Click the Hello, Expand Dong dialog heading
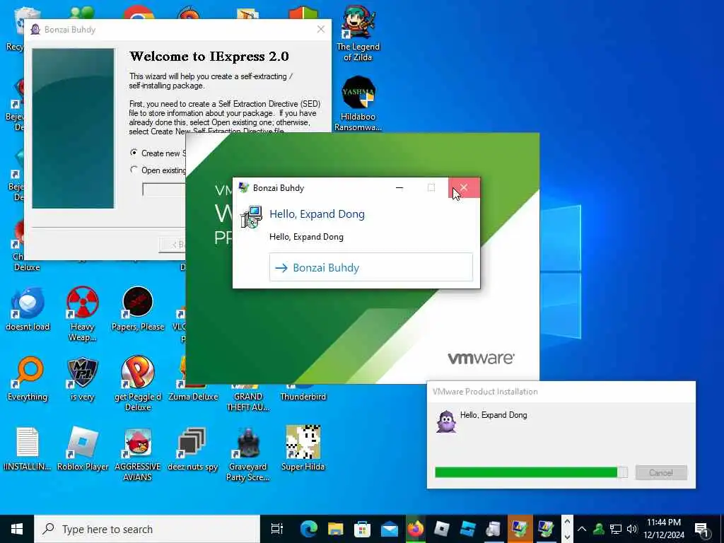The image size is (724, 543). click(317, 214)
